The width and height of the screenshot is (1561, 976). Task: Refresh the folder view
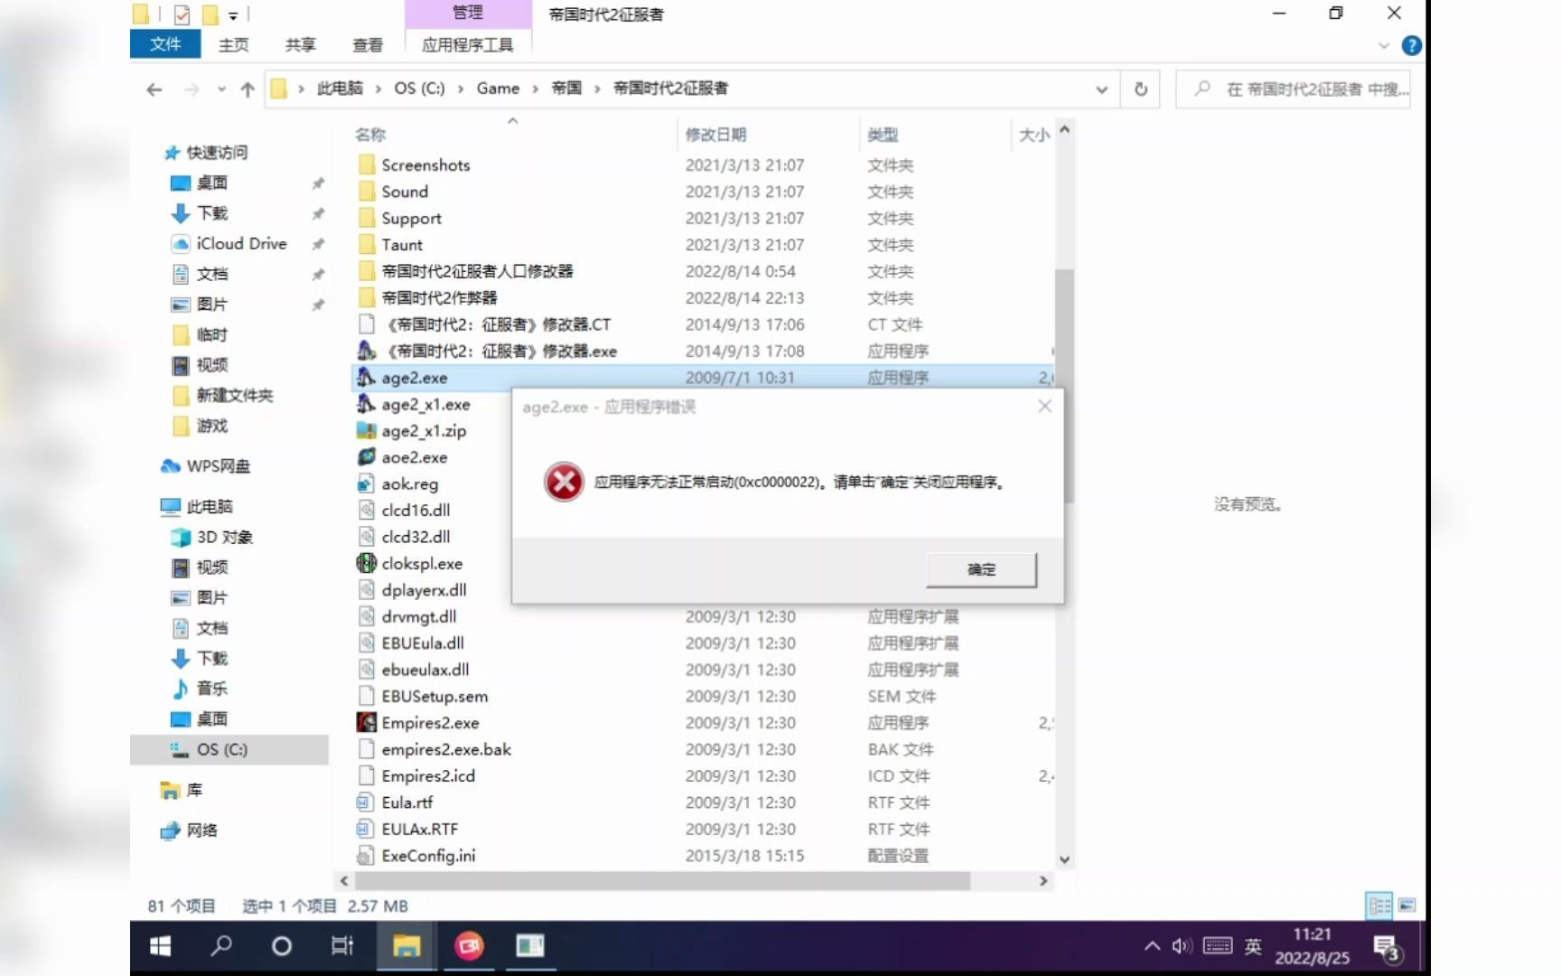[x=1141, y=89]
